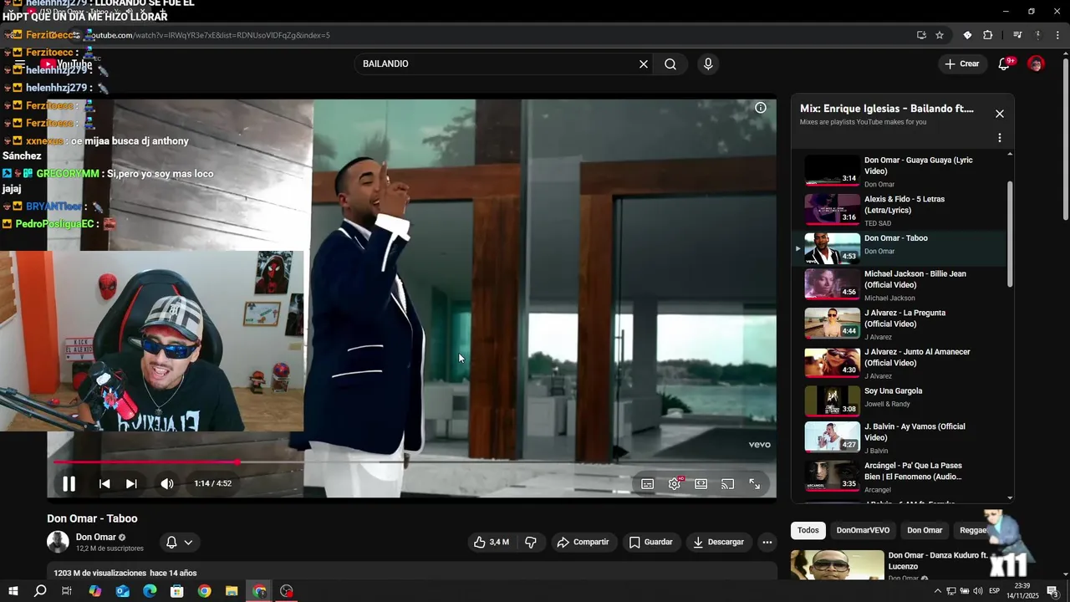Select J Alvarez - La Pregunta title
Screen dimensions: 1070x602
click(x=905, y=319)
